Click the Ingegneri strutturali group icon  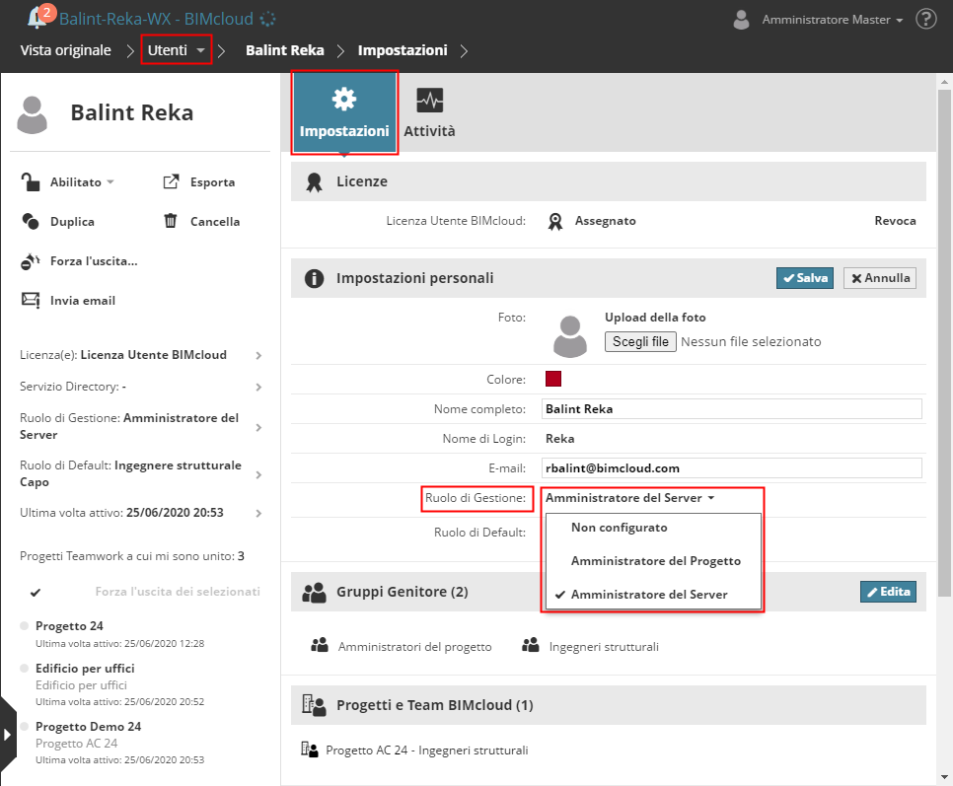pos(531,645)
